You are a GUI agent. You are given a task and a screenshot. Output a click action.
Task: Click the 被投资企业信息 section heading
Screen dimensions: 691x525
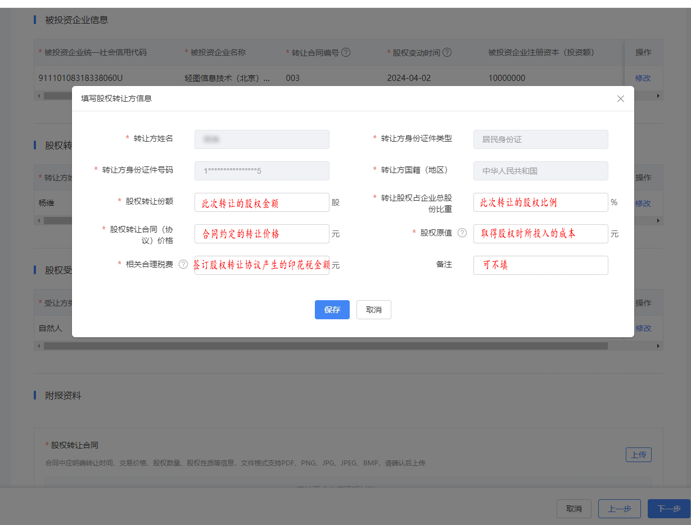[x=76, y=20]
